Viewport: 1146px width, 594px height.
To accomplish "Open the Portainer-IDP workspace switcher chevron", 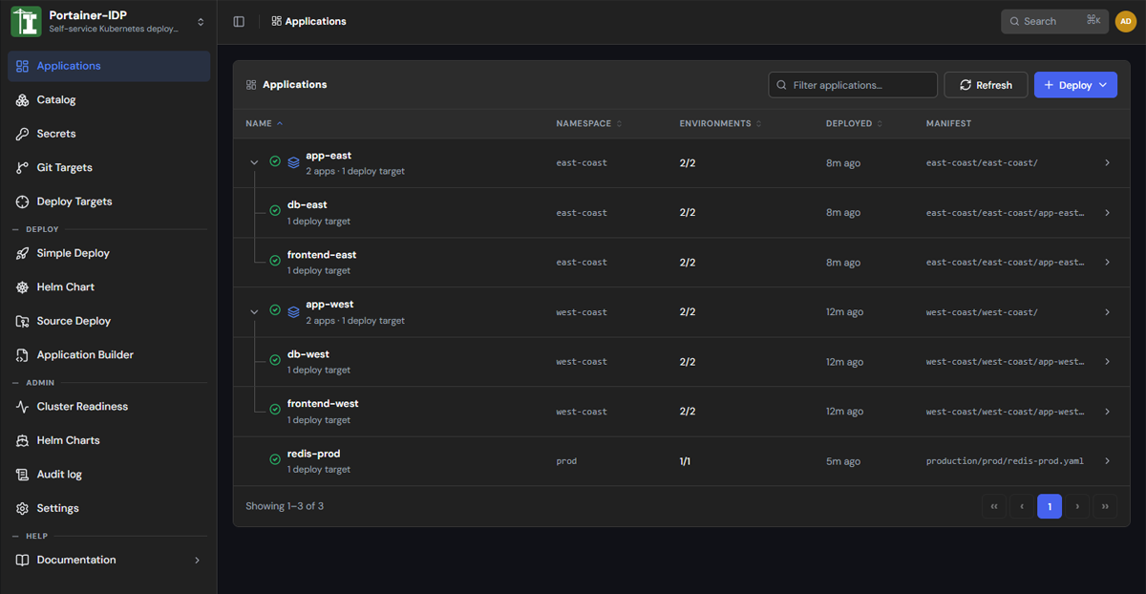I will tap(201, 22).
